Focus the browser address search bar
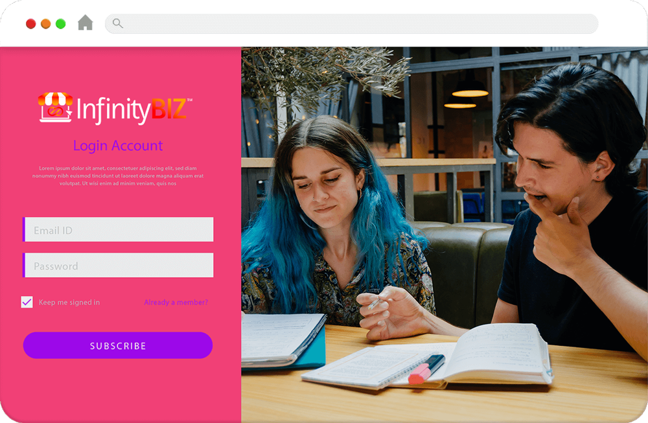Viewport: 648px width, 423px height. 351,23
